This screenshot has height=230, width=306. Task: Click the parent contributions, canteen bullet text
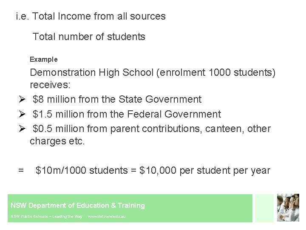click(x=150, y=135)
